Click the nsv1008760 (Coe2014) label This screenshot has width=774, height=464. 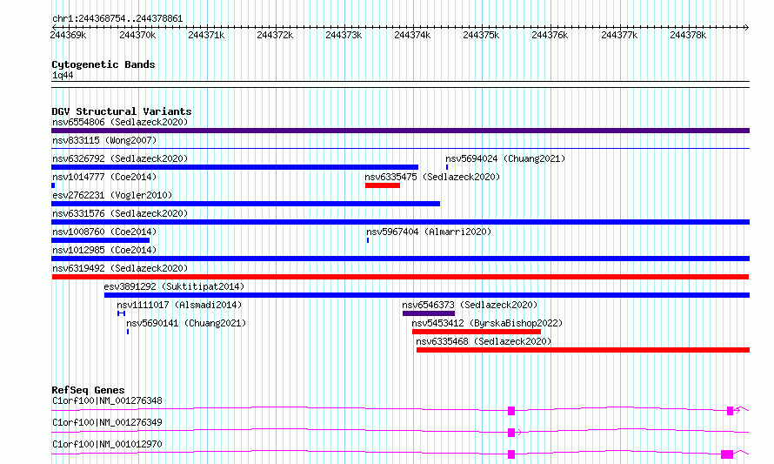pyautogui.click(x=104, y=232)
